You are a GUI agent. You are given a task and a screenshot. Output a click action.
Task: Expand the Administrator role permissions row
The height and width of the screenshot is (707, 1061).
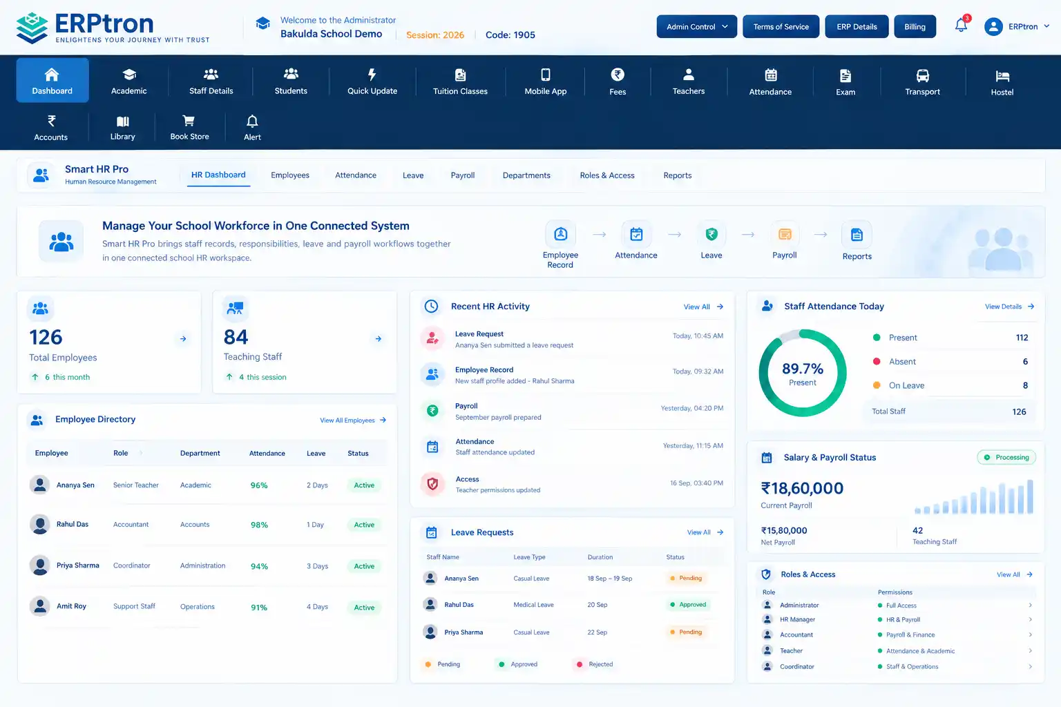pyautogui.click(x=898, y=606)
